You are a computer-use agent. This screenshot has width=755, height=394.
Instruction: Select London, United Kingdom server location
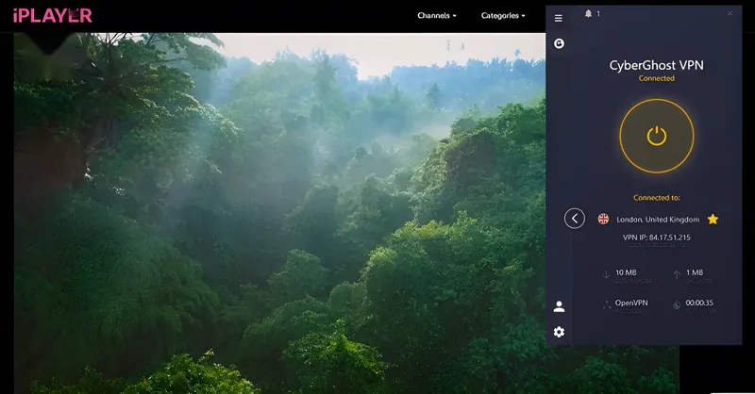(x=657, y=219)
